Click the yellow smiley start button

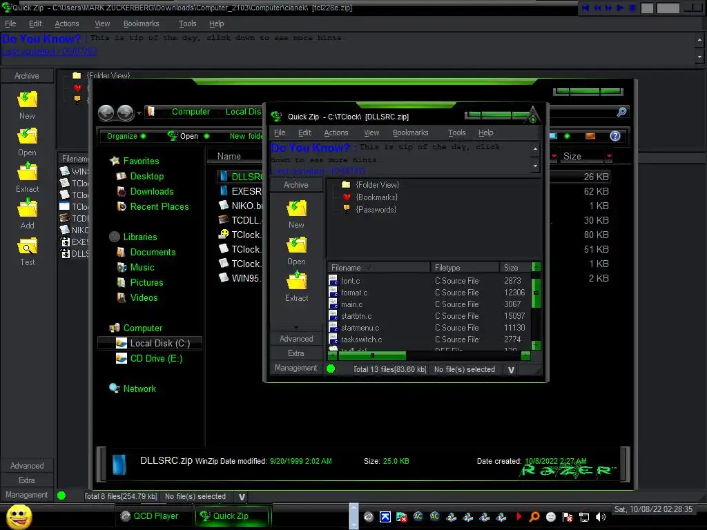click(x=19, y=516)
